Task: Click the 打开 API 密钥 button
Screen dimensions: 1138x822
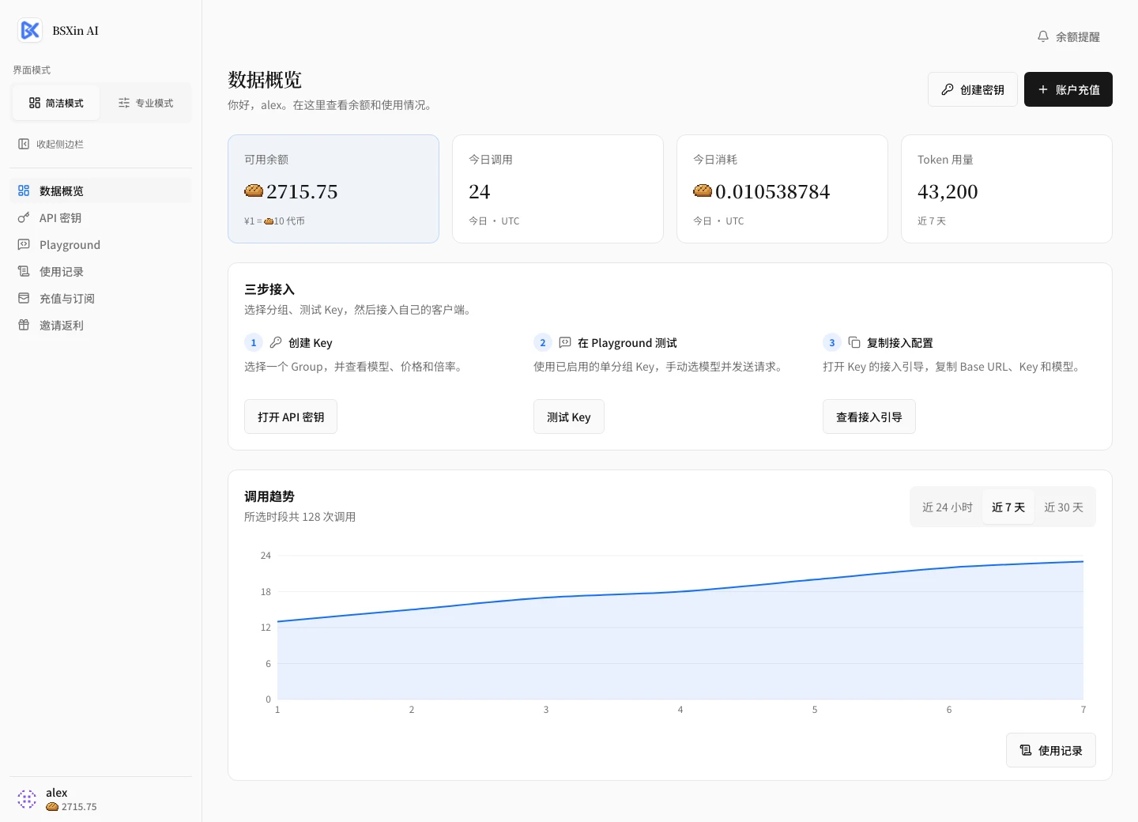Action: 291,417
